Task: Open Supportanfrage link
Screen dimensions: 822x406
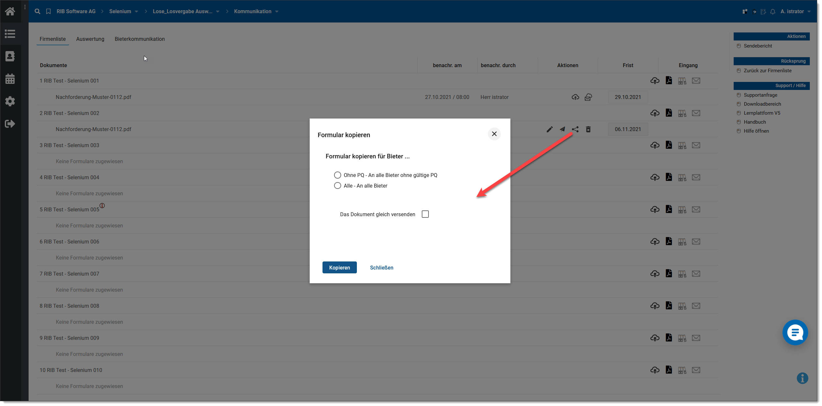Action: [760, 95]
